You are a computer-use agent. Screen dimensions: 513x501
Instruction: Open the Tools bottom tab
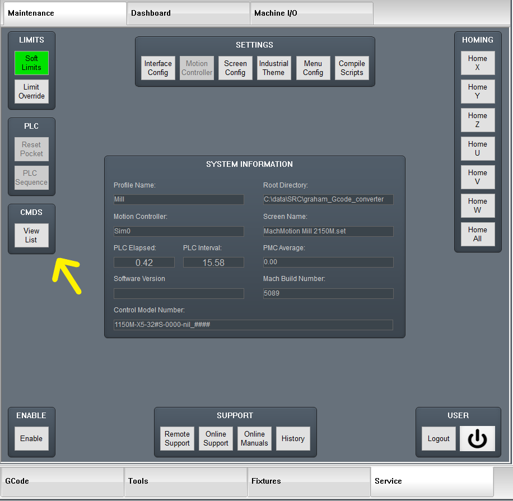tap(185, 481)
